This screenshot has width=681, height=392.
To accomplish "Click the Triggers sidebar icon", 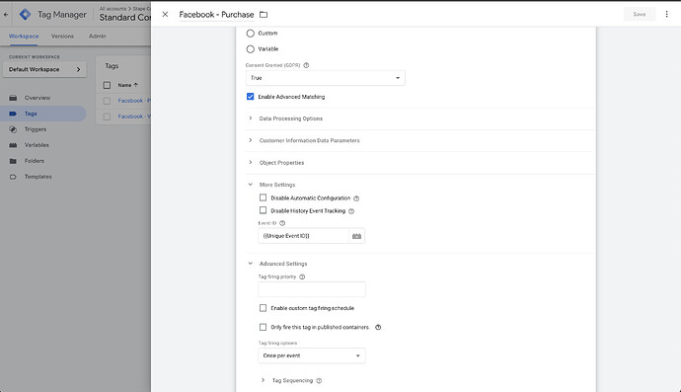I will coord(13,129).
